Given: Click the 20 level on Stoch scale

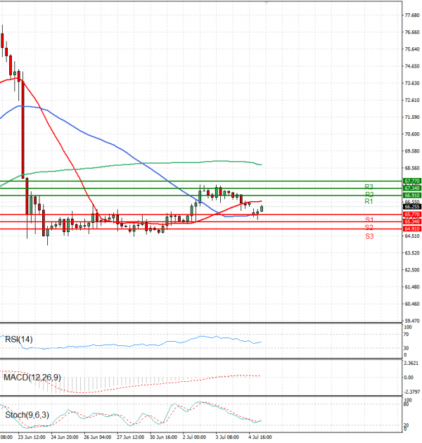Looking at the screenshot, I should pyautogui.click(x=406, y=425).
